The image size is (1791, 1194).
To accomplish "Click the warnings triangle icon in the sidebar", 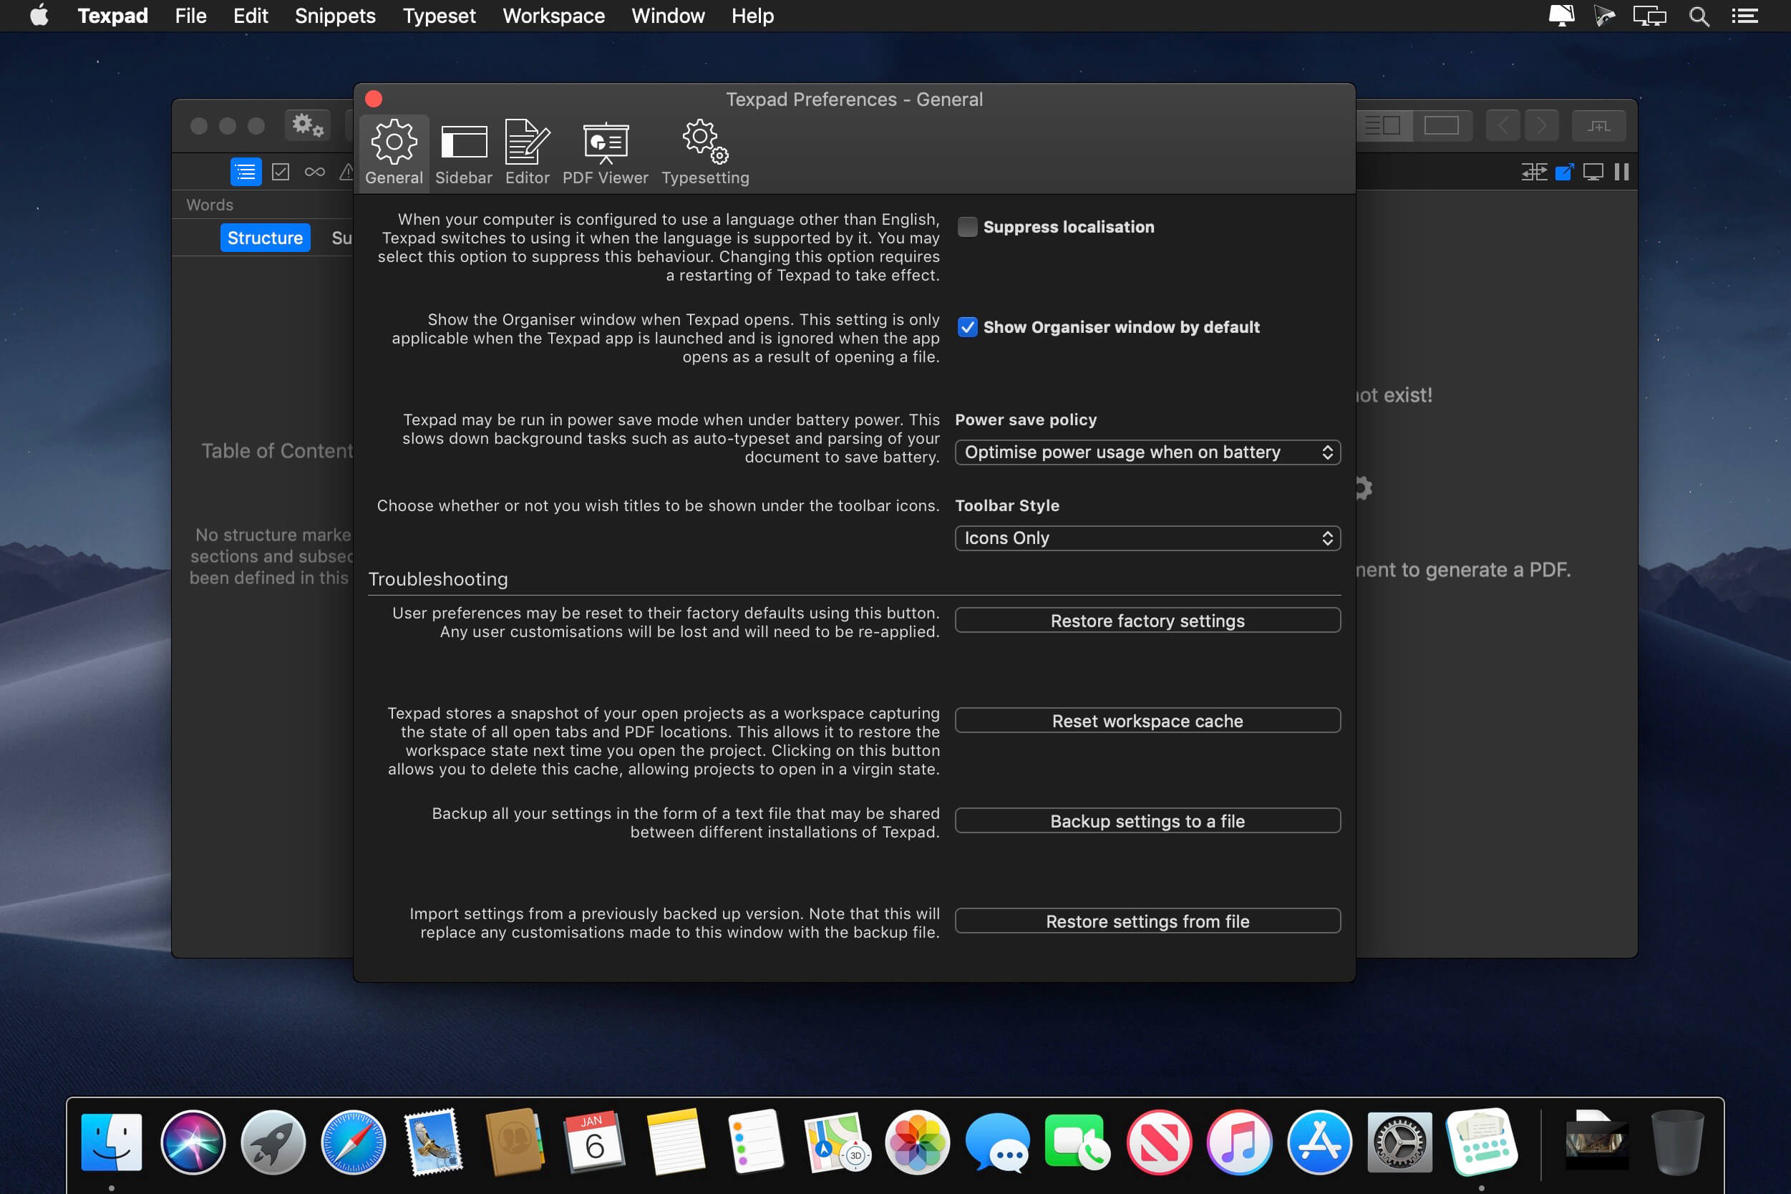I will [348, 171].
